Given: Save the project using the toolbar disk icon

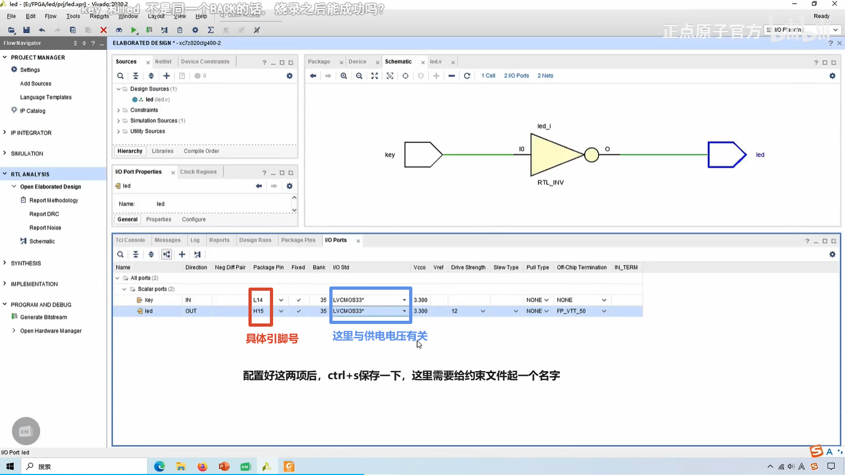Looking at the screenshot, I should pos(26,30).
